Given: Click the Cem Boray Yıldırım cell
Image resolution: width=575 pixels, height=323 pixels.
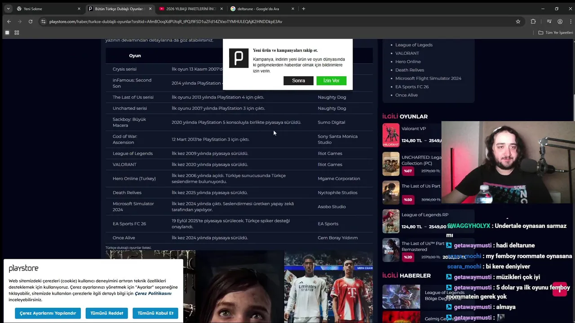Looking at the screenshot, I should [337, 238].
